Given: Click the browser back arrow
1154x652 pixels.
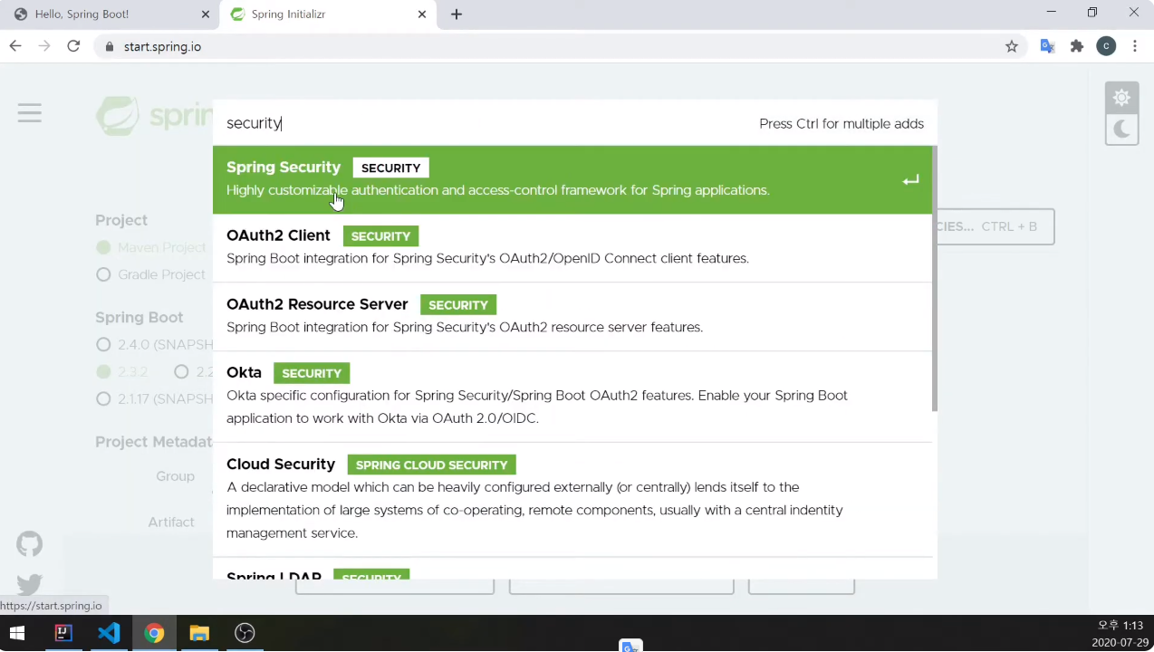Looking at the screenshot, I should 15,46.
